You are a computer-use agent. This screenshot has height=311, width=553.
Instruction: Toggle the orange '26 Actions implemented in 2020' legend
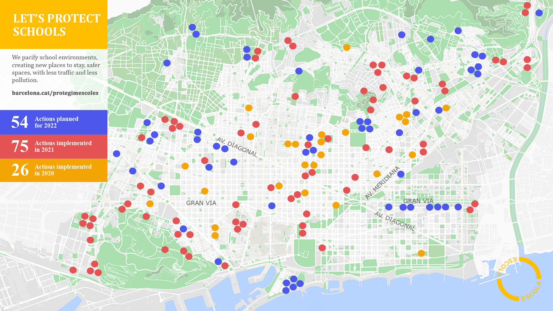click(x=54, y=170)
